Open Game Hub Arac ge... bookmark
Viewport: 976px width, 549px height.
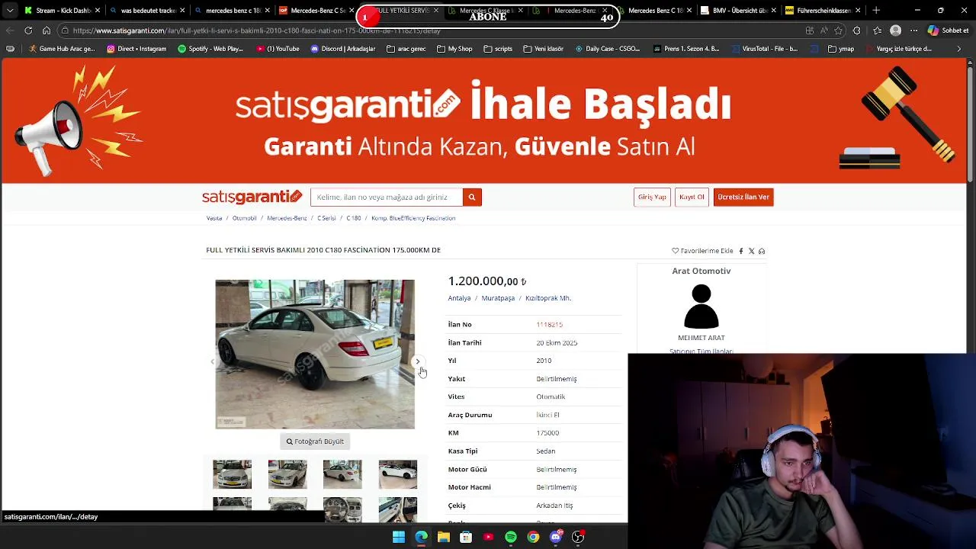63,49
